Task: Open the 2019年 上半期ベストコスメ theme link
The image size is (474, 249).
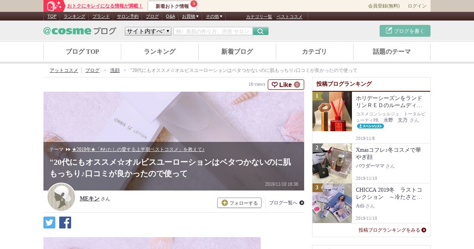Action: [x=138, y=149]
